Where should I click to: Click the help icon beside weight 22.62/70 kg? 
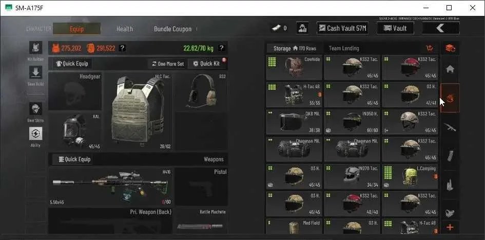point(221,48)
